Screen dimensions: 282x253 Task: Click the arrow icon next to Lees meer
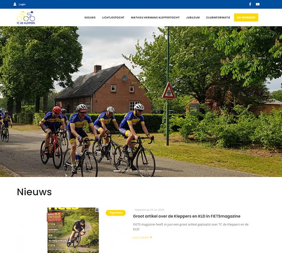point(151,237)
